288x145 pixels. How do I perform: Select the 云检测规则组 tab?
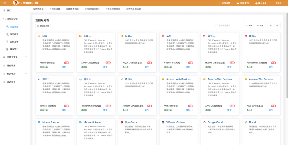[x=72, y=9]
